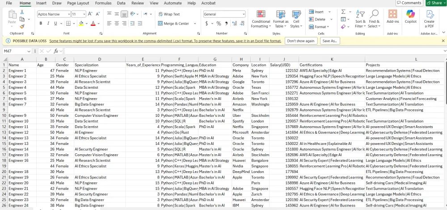Switch to the Page Layout tab
Viewport: 447px width, 210px height.
(78, 3)
